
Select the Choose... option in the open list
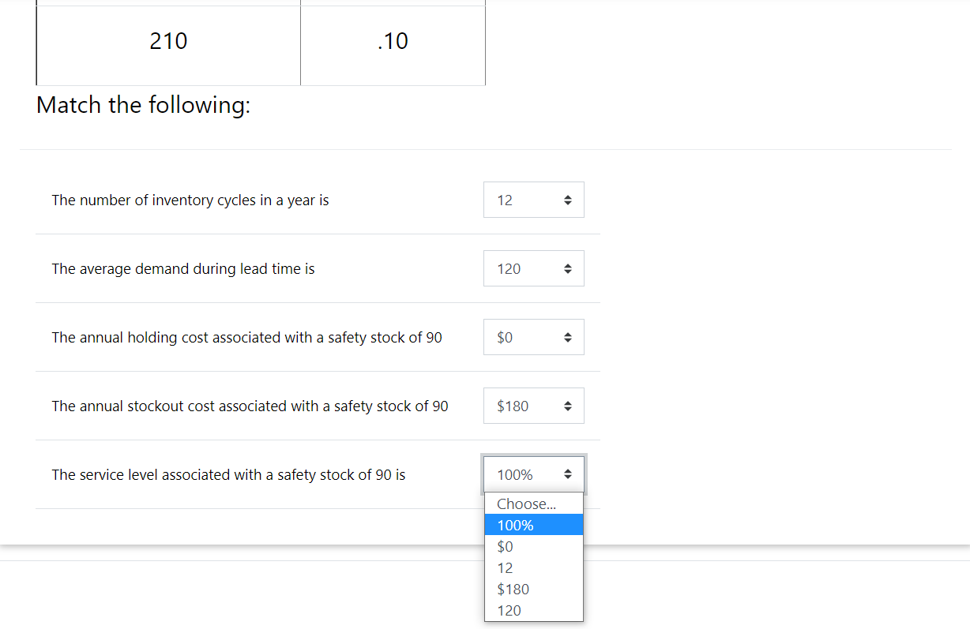(x=526, y=504)
